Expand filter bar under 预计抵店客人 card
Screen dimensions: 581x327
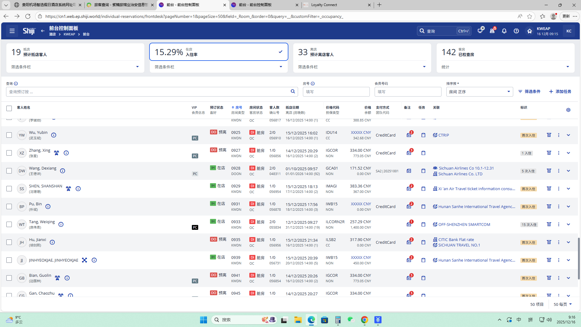point(137,67)
